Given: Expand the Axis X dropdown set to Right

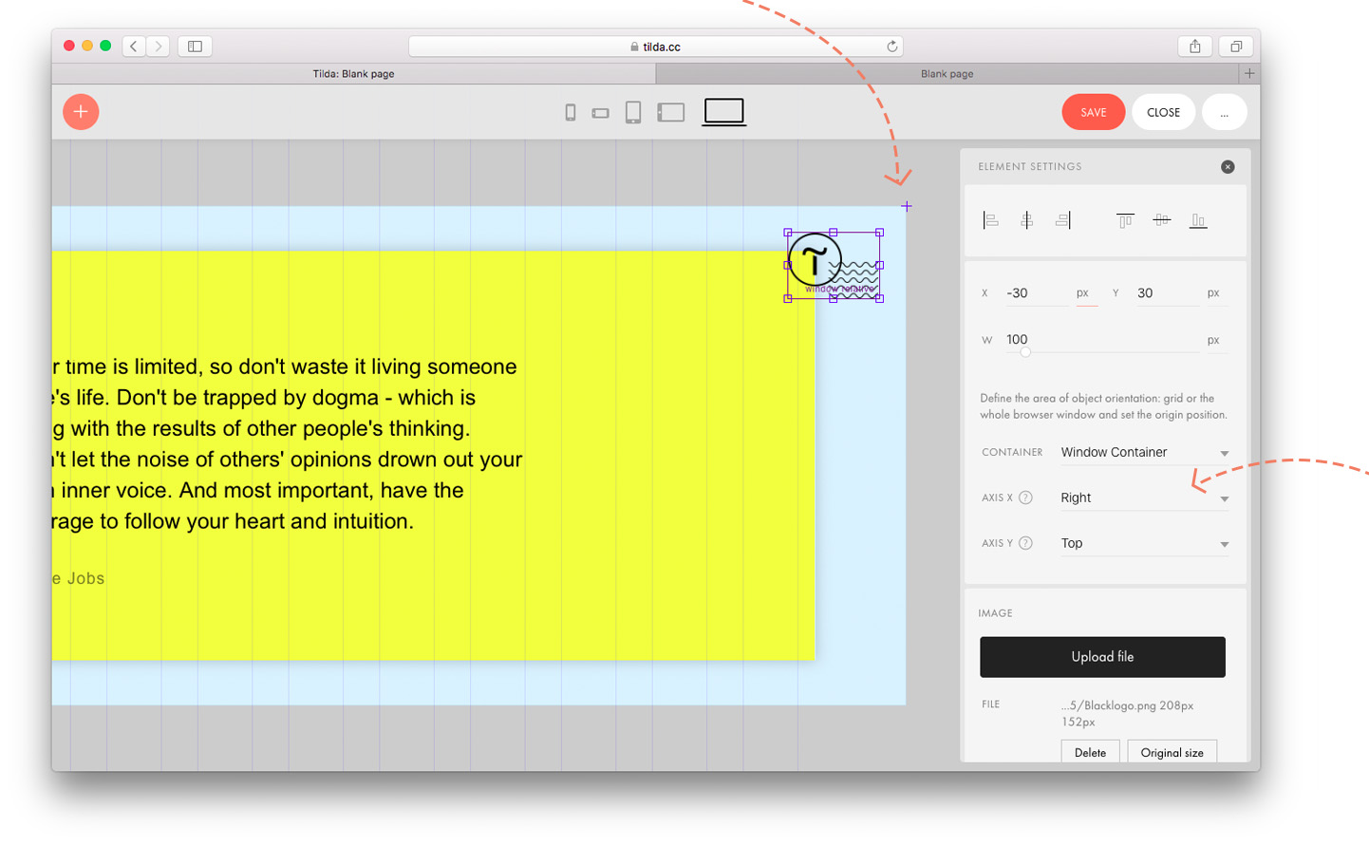Looking at the screenshot, I should (x=1145, y=498).
